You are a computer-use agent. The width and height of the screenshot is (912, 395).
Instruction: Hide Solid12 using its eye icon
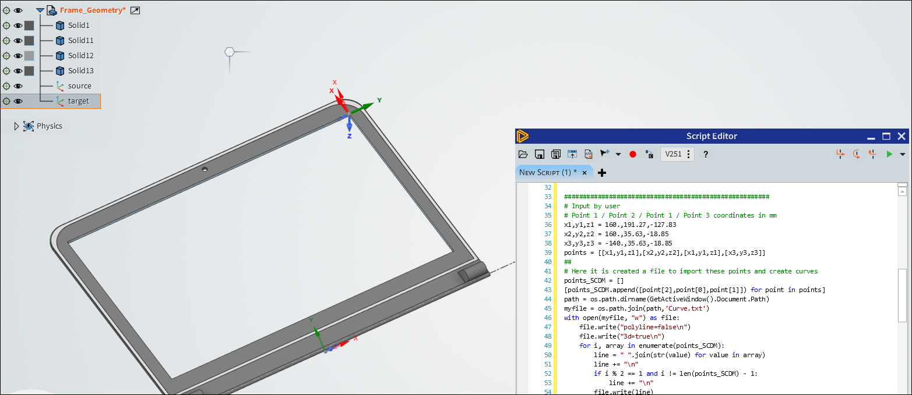pos(18,56)
